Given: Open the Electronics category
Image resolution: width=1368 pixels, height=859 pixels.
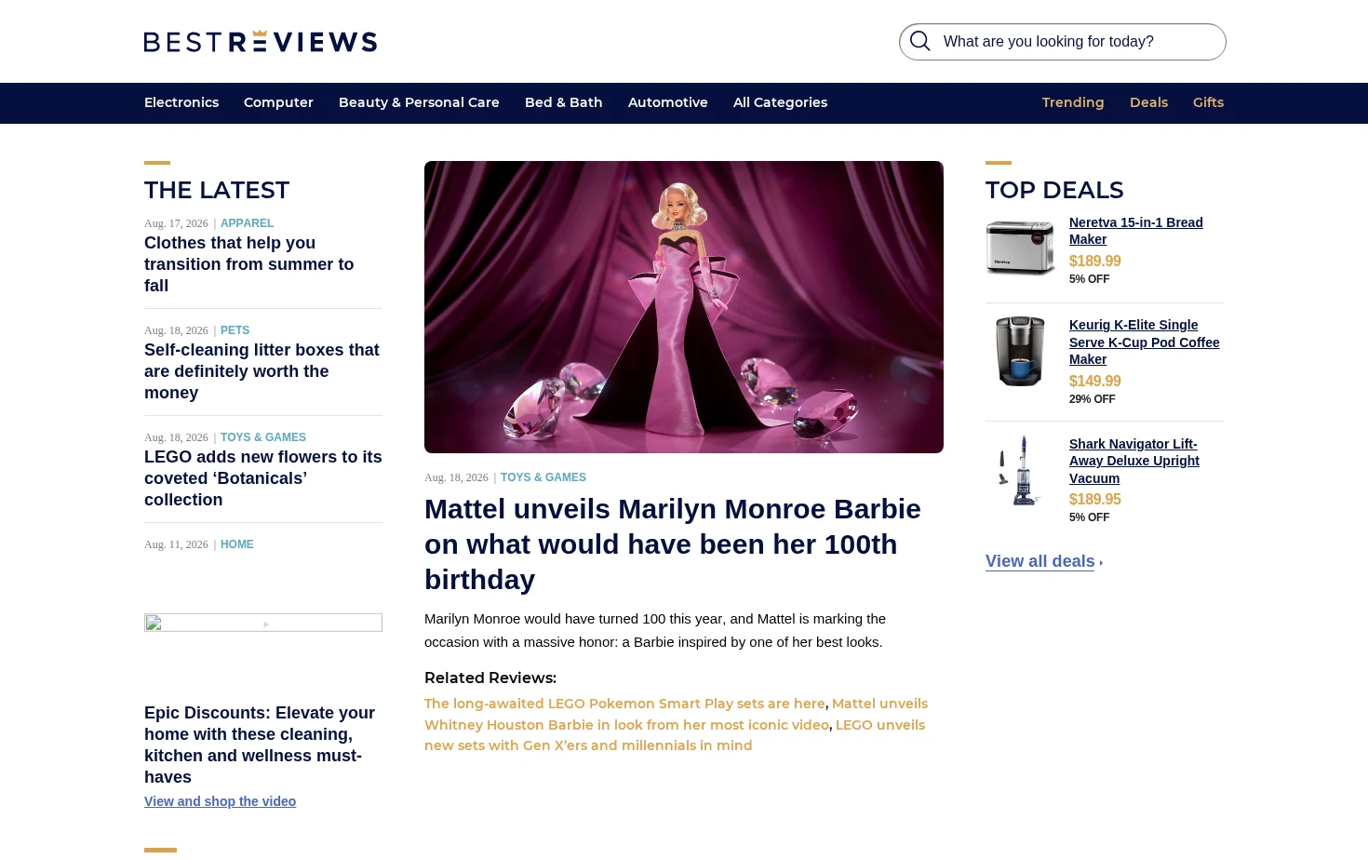Looking at the screenshot, I should coord(181,102).
